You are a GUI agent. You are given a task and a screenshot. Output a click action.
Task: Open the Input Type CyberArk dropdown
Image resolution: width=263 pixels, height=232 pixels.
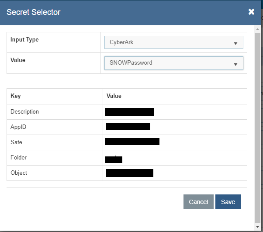(173, 43)
